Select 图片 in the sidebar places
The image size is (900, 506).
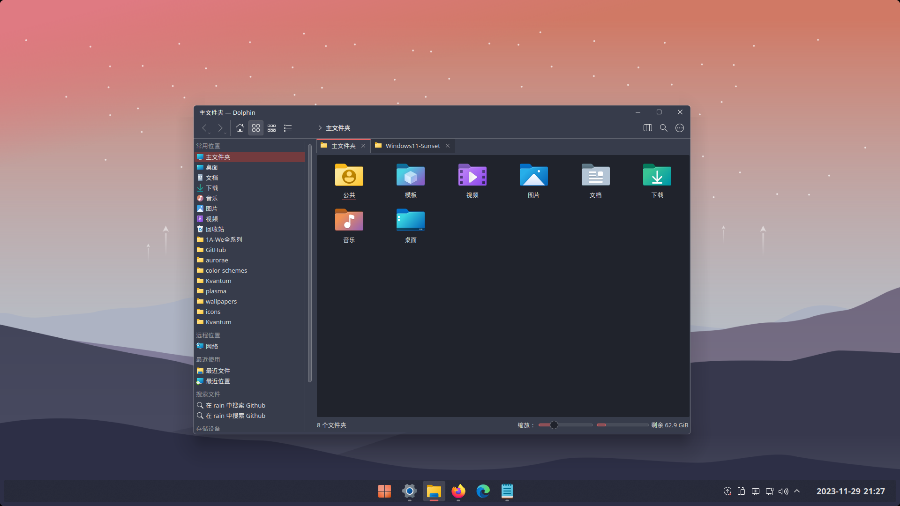pos(250,208)
